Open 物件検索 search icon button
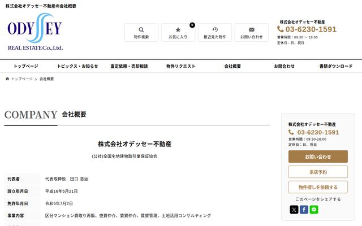 (x=141, y=33)
